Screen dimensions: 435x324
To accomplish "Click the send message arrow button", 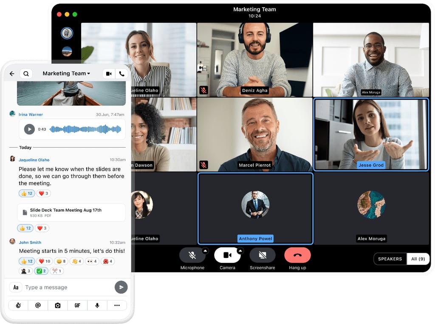I will tap(121, 287).
